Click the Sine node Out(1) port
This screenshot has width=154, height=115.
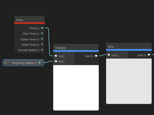(149, 55)
